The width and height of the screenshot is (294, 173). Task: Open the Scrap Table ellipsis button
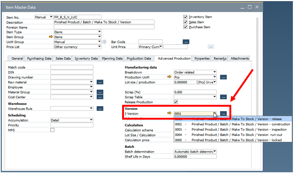[x=223, y=97]
